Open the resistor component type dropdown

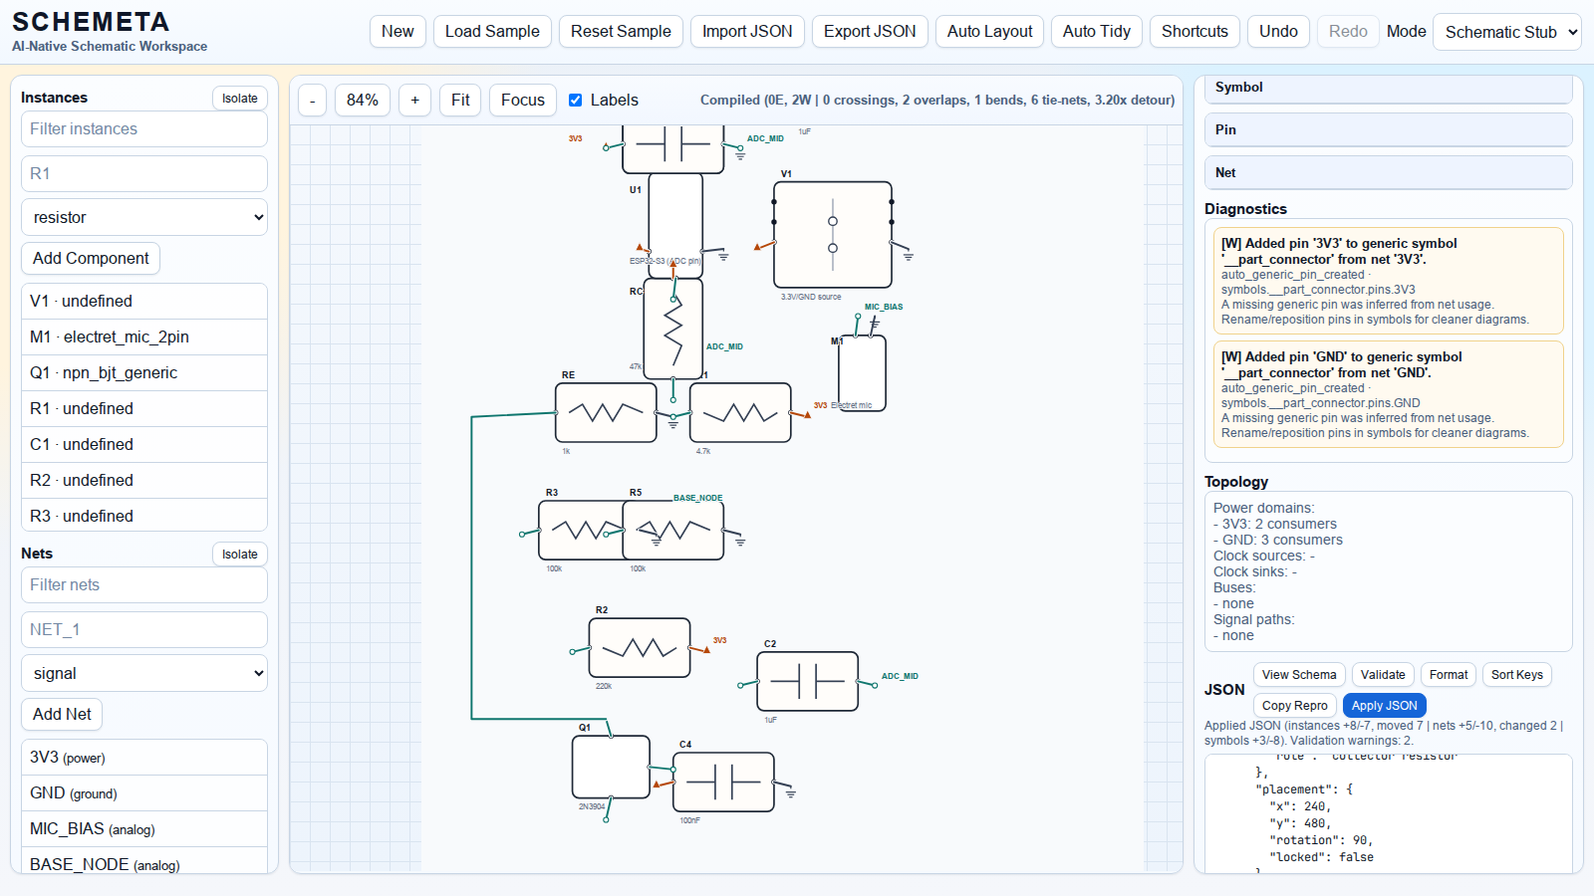tap(144, 217)
